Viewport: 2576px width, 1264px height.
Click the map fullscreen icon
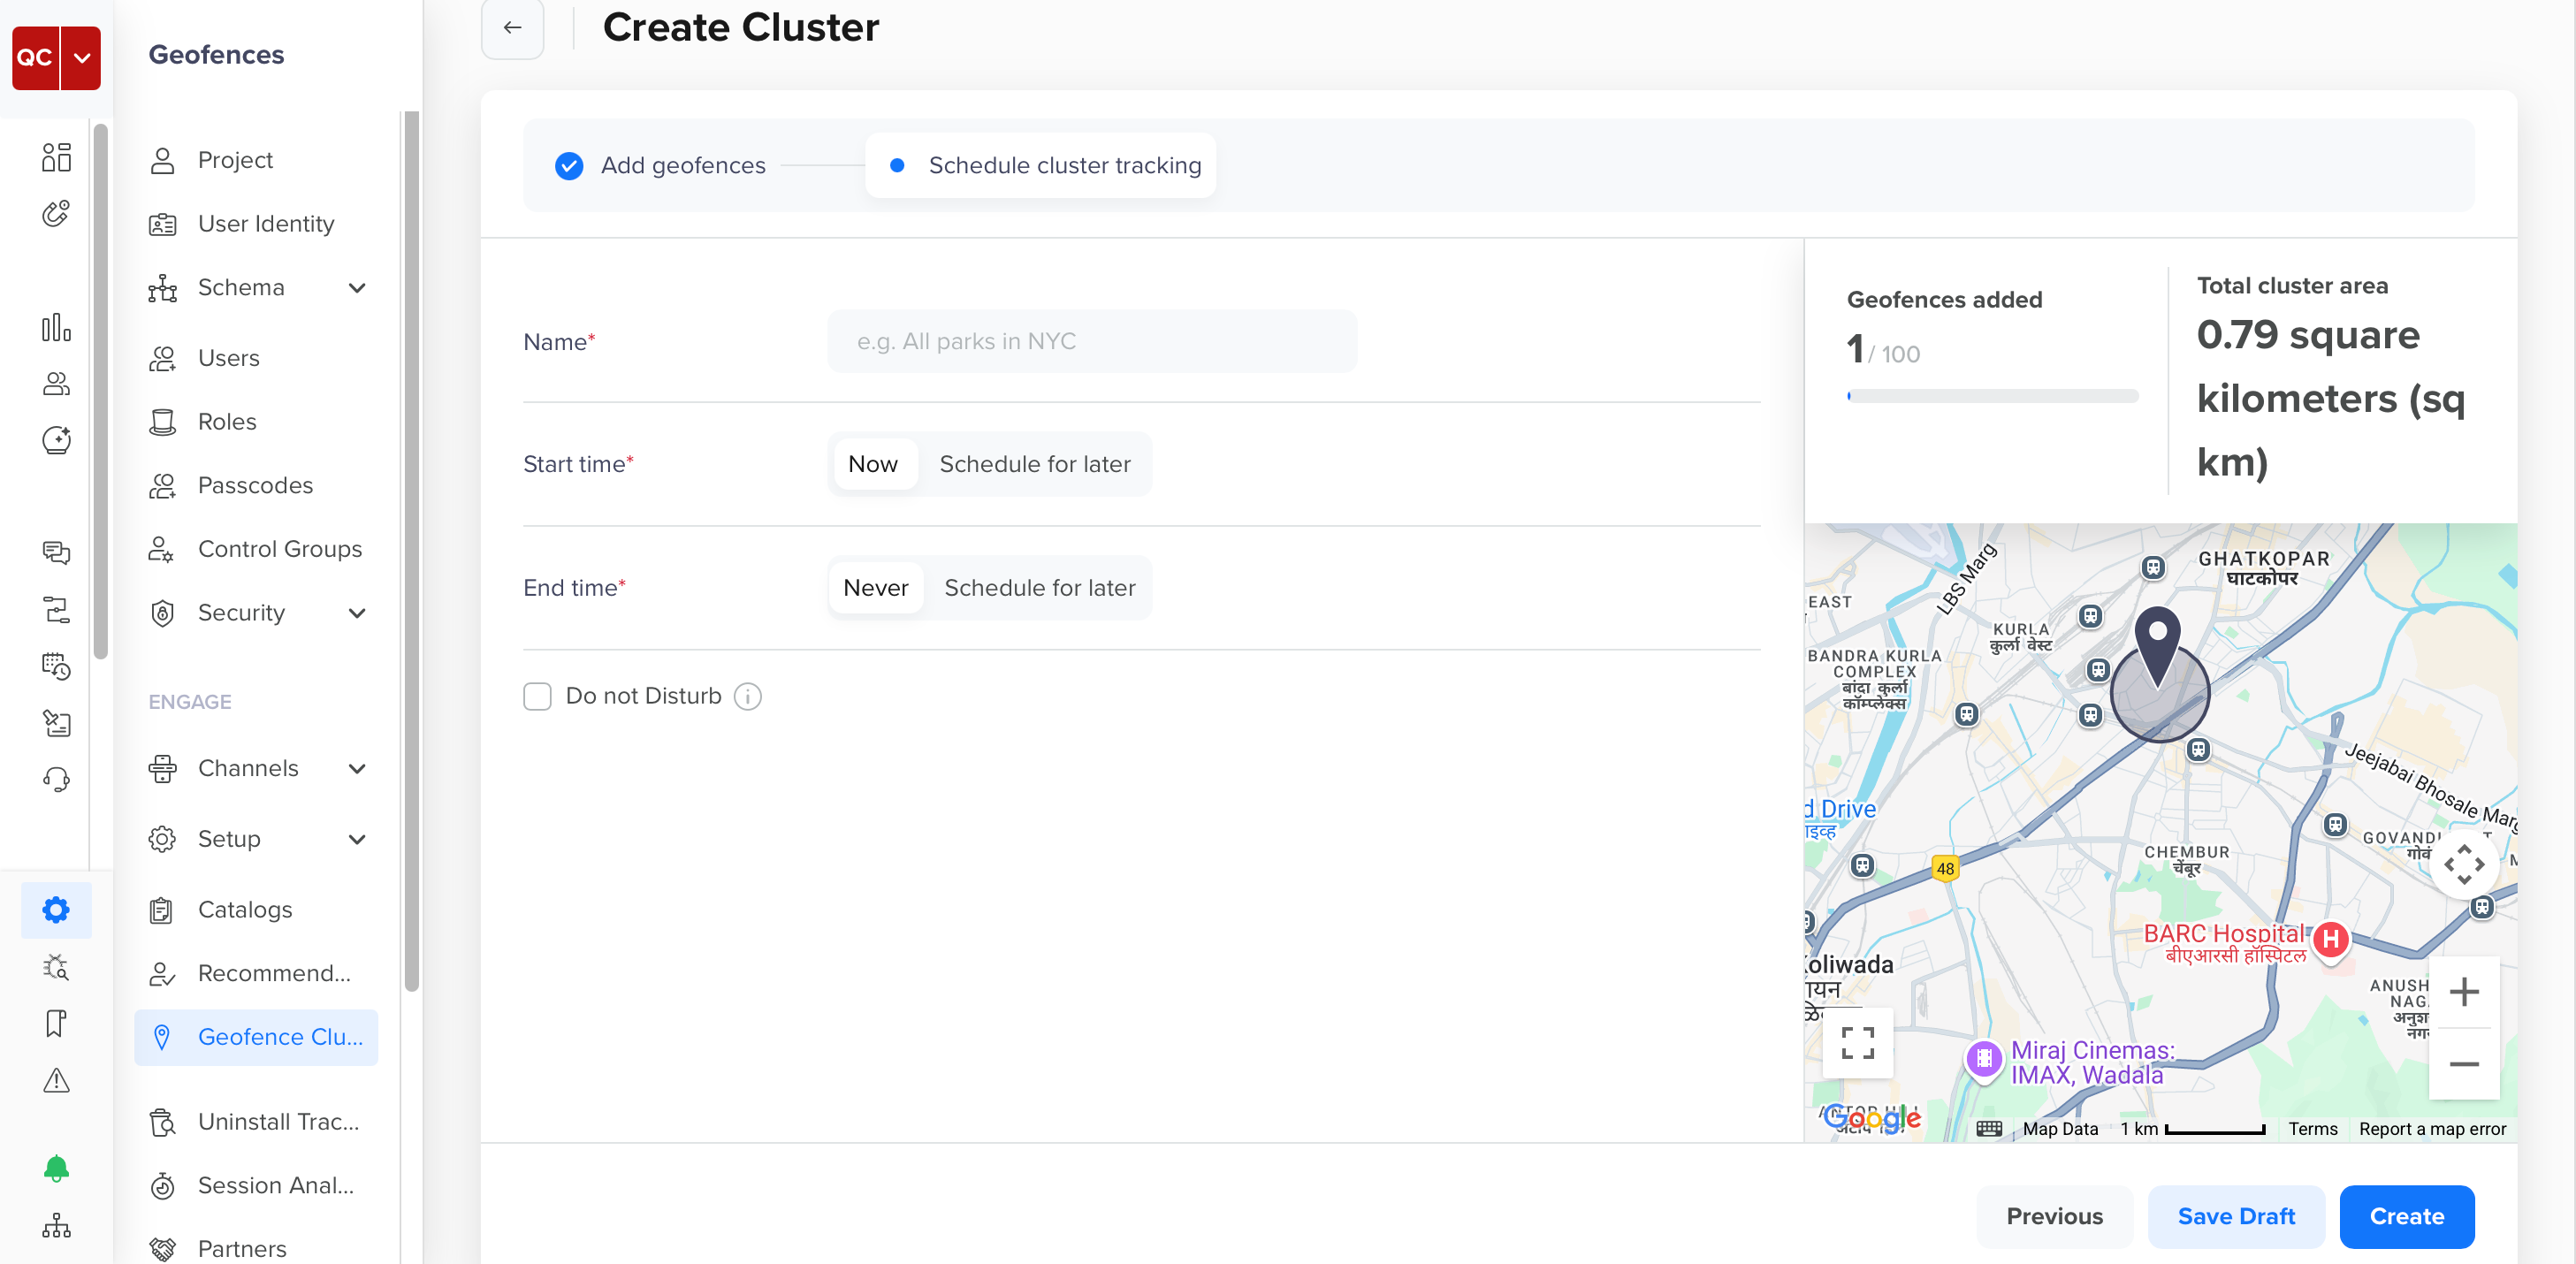pyautogui.click(x=1857, y=1042)
